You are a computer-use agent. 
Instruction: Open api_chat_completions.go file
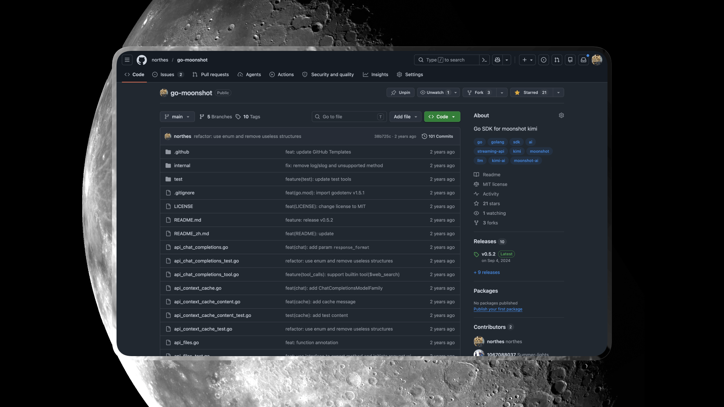pyautogui.click(x=201, y=247)
